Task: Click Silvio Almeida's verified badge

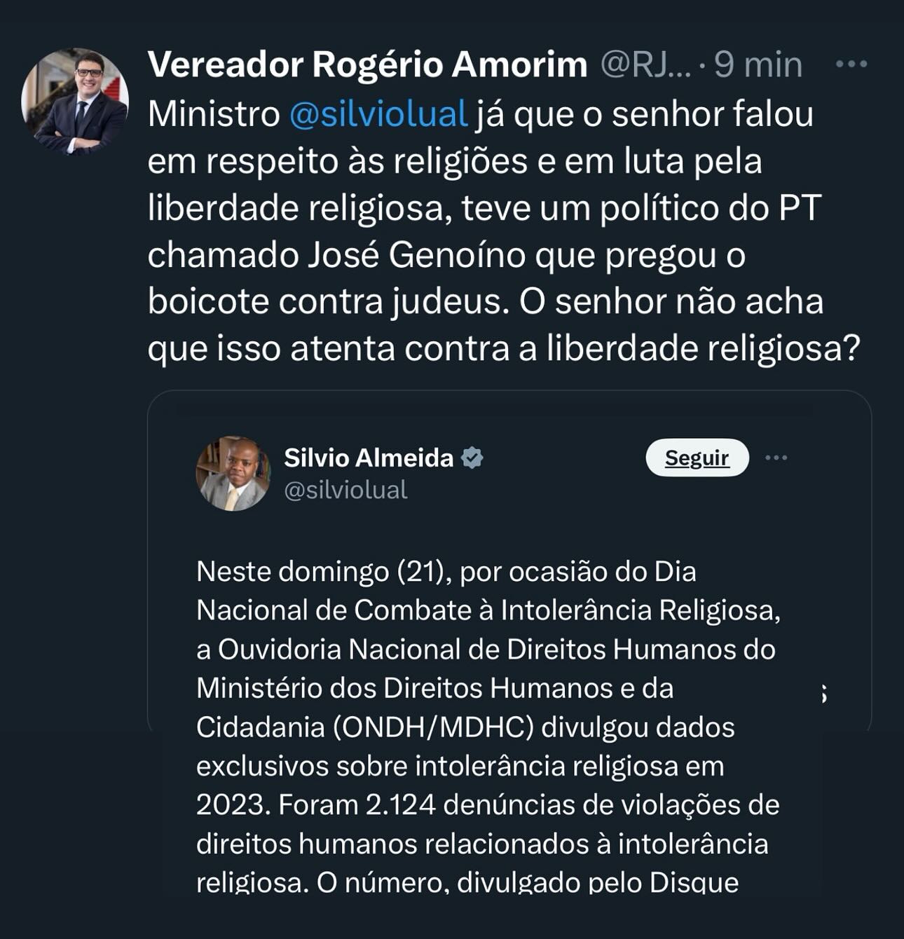Action: 472,458
